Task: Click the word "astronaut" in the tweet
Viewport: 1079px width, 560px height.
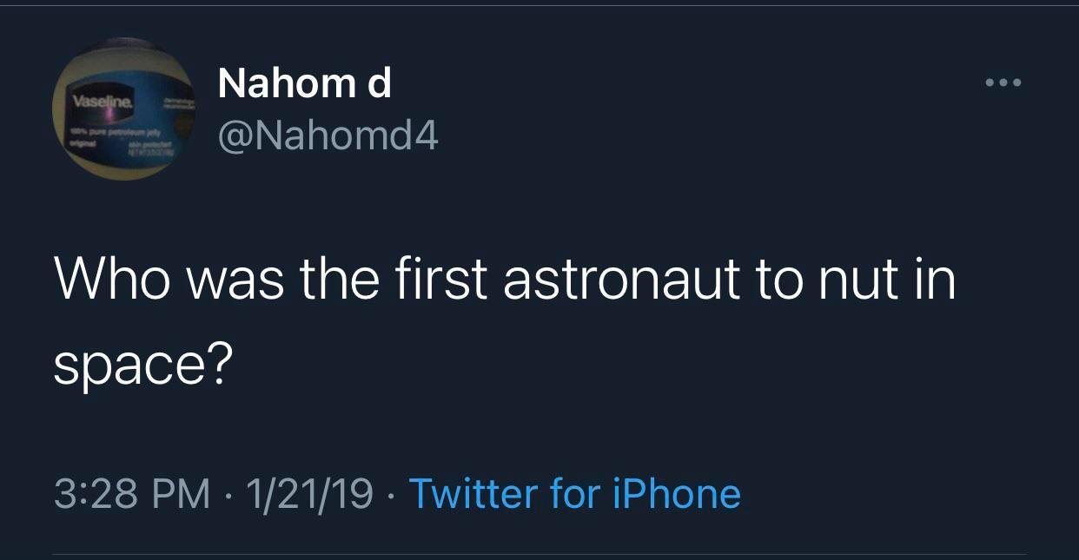Action: click(x=621, y=281)
